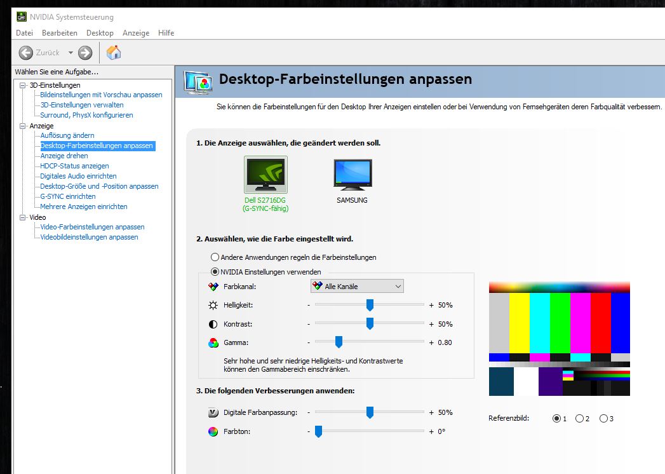This screenshot has height=474, width=665.
Task: Select 'Andere Anwendungen regeln die Farbeinstellungen' option
Action: 215,257
